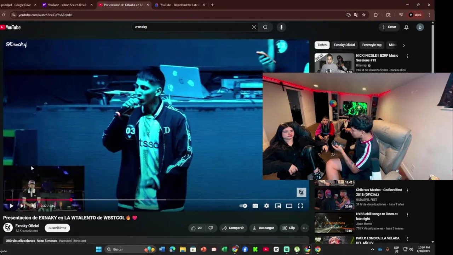Viewport: 453px width, 255px height.
Task: Open the Windows Start menu
Action: point(99,249)
